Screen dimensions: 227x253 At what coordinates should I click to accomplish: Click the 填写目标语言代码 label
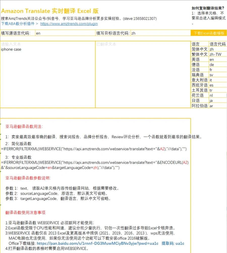[x=113, y=33]
